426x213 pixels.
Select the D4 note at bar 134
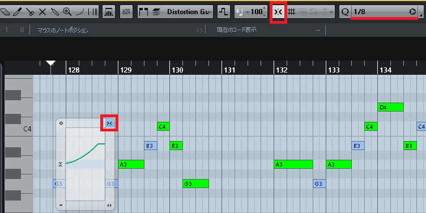(390, 107)
